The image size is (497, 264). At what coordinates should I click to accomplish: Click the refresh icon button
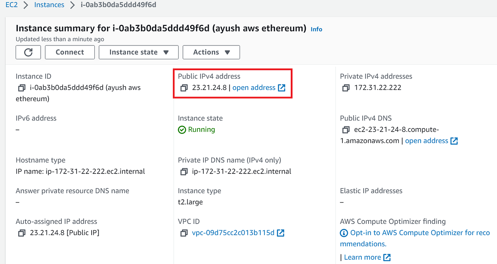[x=28, y=52]
